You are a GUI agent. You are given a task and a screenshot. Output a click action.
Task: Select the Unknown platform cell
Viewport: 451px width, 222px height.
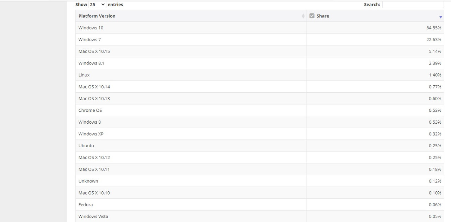[x=191, y=181]
